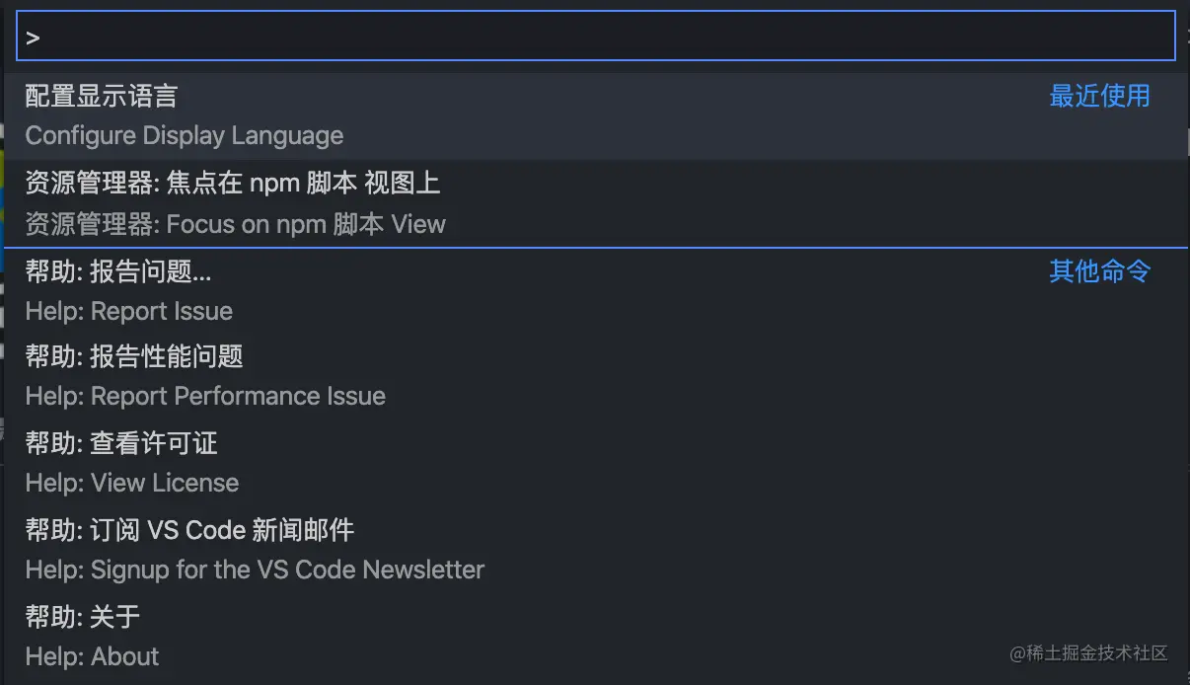Screen dimensions: 1190x685
Task: Click the "Help: About" subtitle
Action: 92,656
